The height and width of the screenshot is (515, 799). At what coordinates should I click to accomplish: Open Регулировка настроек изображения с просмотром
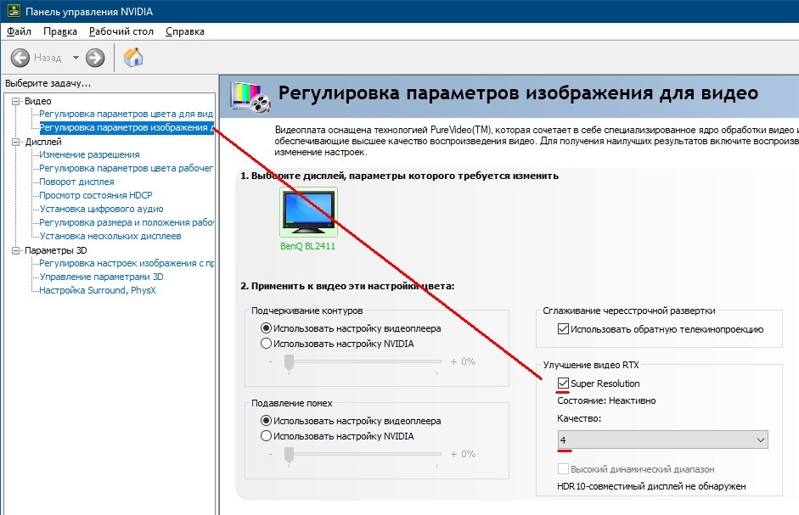point(127,263)
